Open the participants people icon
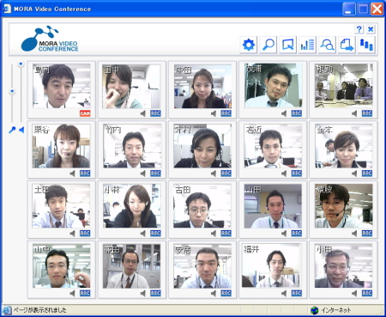Viewport: 386px width, 317px height. pyautogui.click(x=366, y=45)
